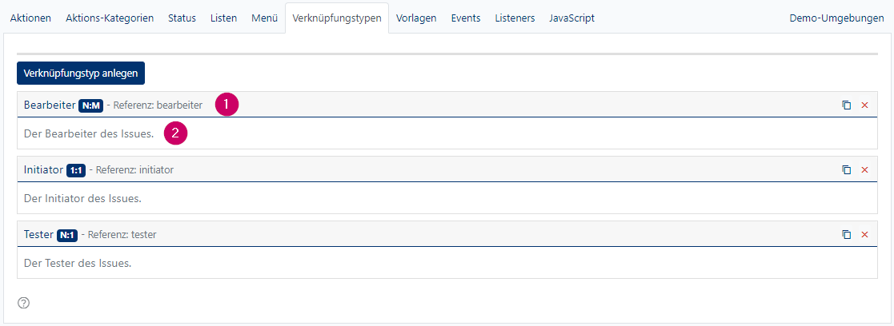Click description 'Der Tester des Issues.'
The height and width of the screenshot is (326, 894).
point(78,264)
